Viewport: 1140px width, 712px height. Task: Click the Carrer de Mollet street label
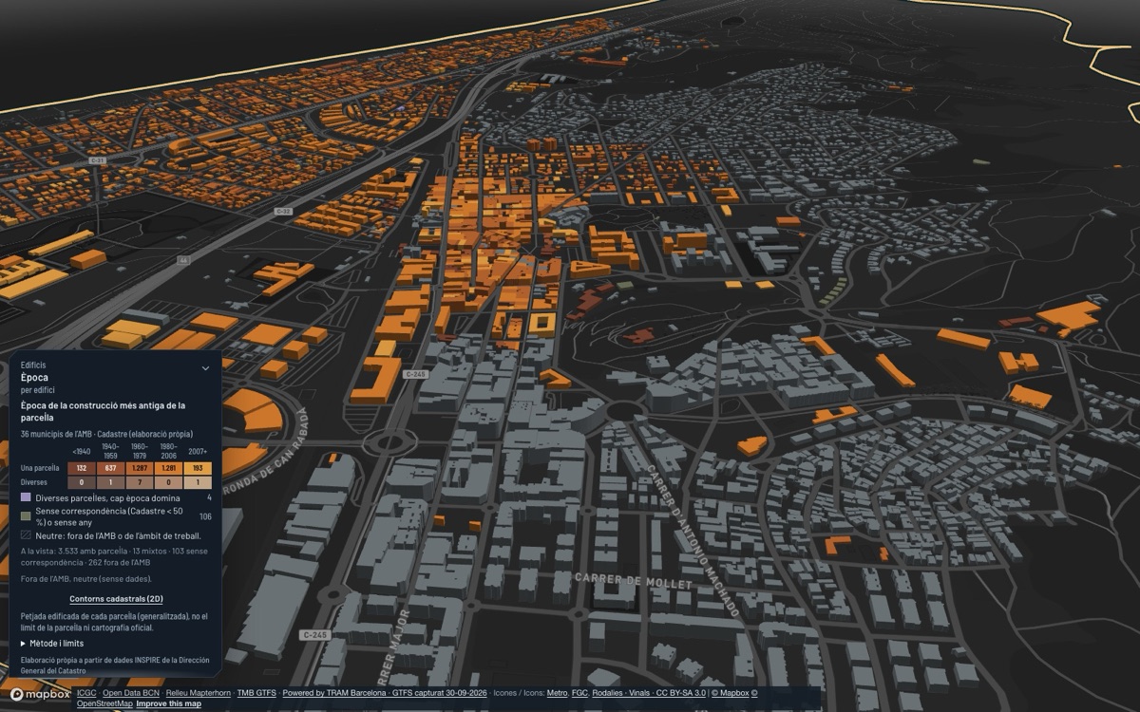pos(633,579)
